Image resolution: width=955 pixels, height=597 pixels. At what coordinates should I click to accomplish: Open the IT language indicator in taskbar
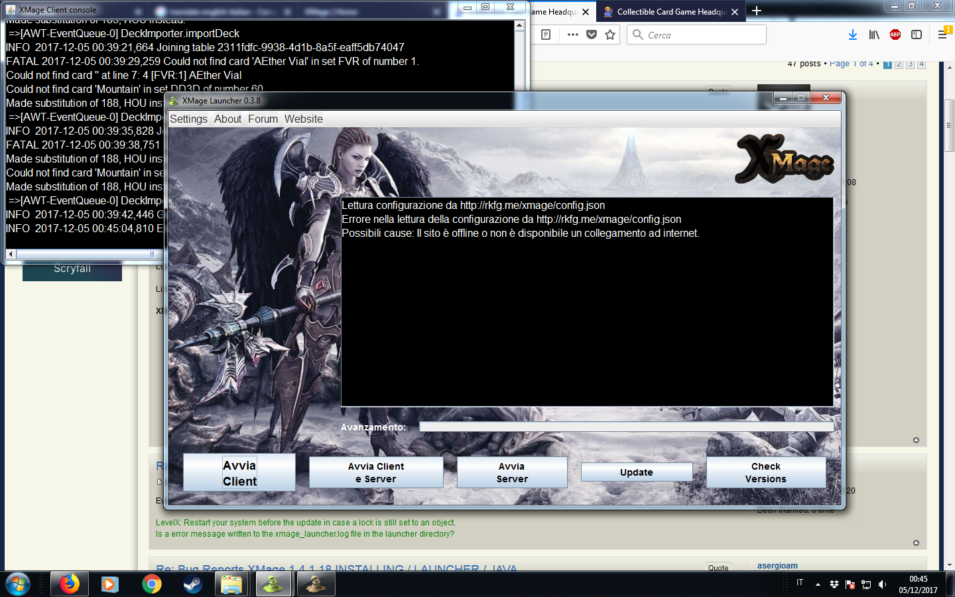[800, 582]
